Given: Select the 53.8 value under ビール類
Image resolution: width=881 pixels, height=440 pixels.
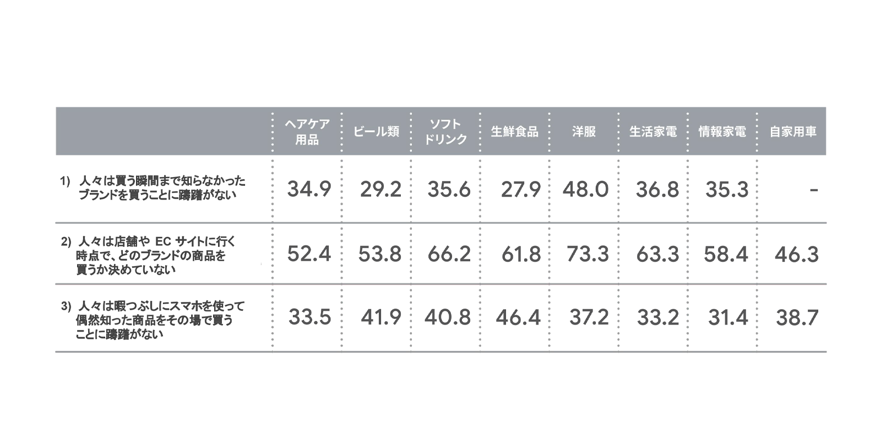Looking at the screenshot, I should point(379,255).
